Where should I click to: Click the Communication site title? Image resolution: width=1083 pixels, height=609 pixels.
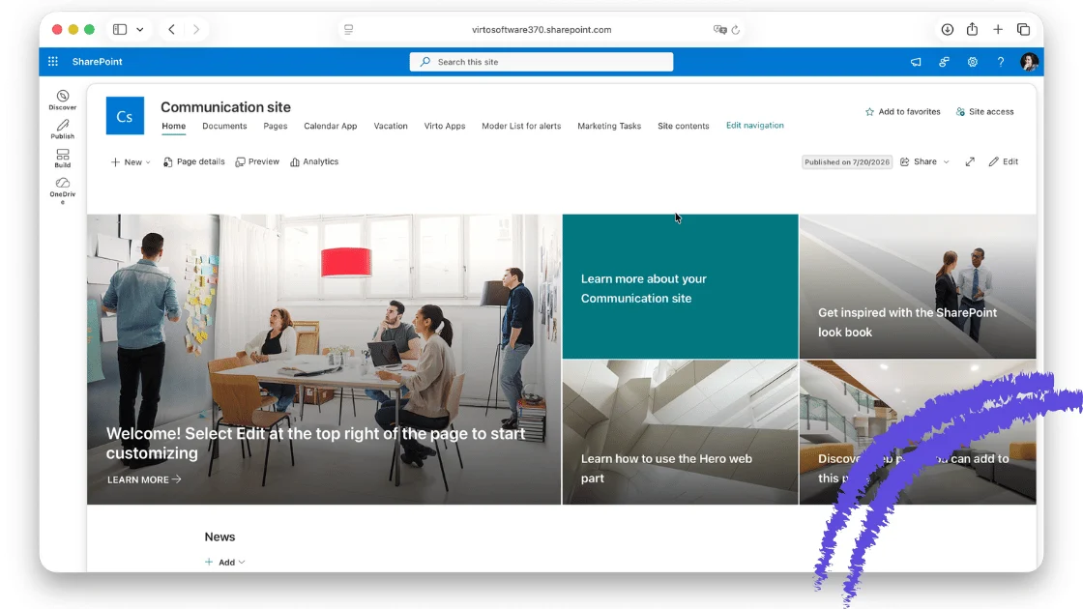[226, 107]
